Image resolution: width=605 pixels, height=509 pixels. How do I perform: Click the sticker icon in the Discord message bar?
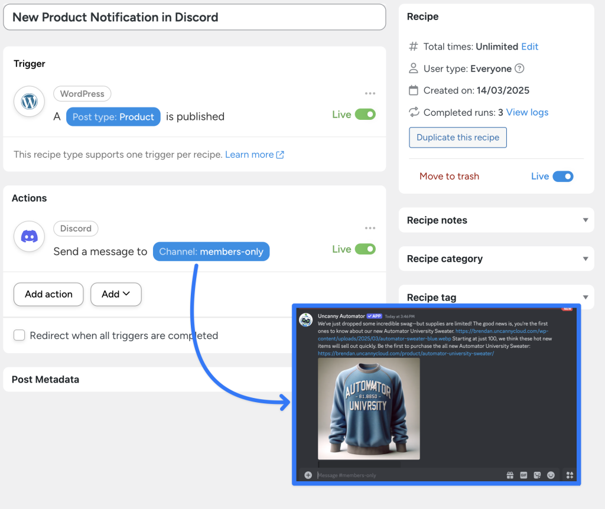[x=537, y=475]
